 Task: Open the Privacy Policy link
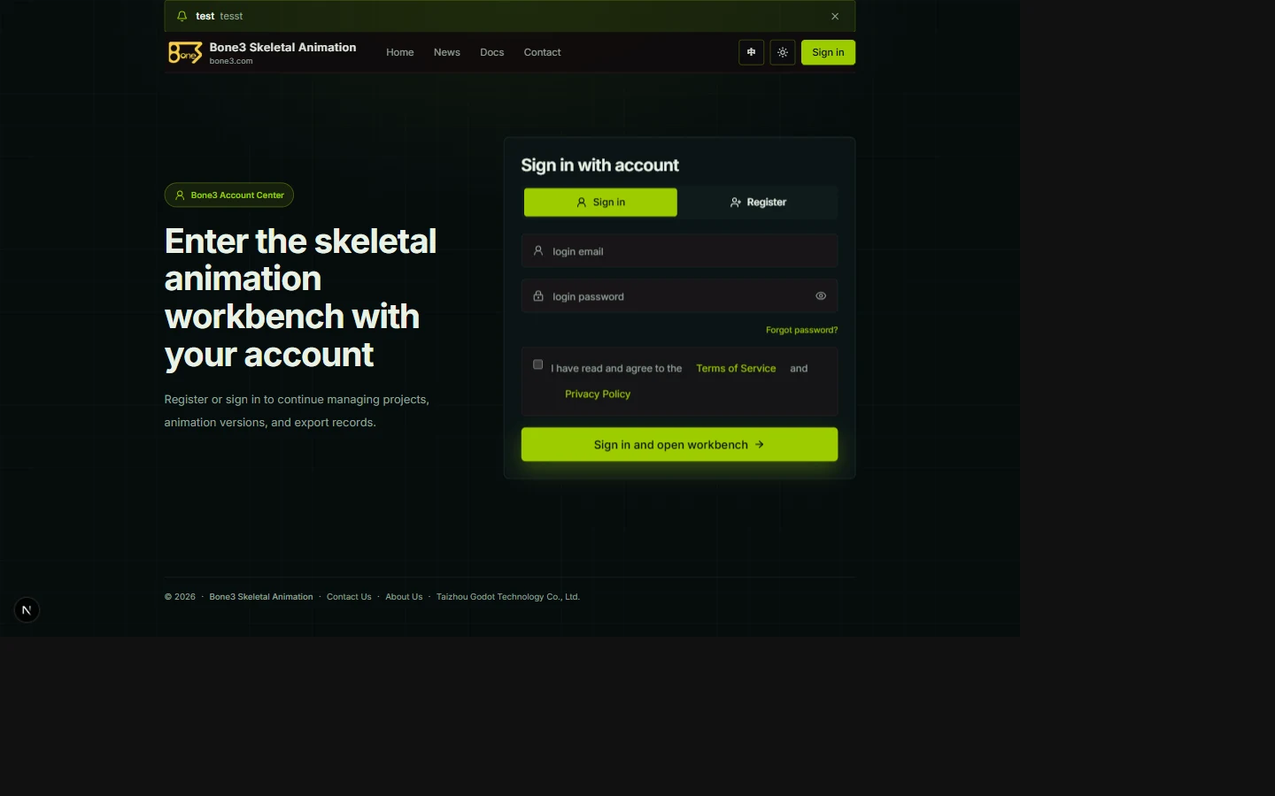(x=598, y=394)
